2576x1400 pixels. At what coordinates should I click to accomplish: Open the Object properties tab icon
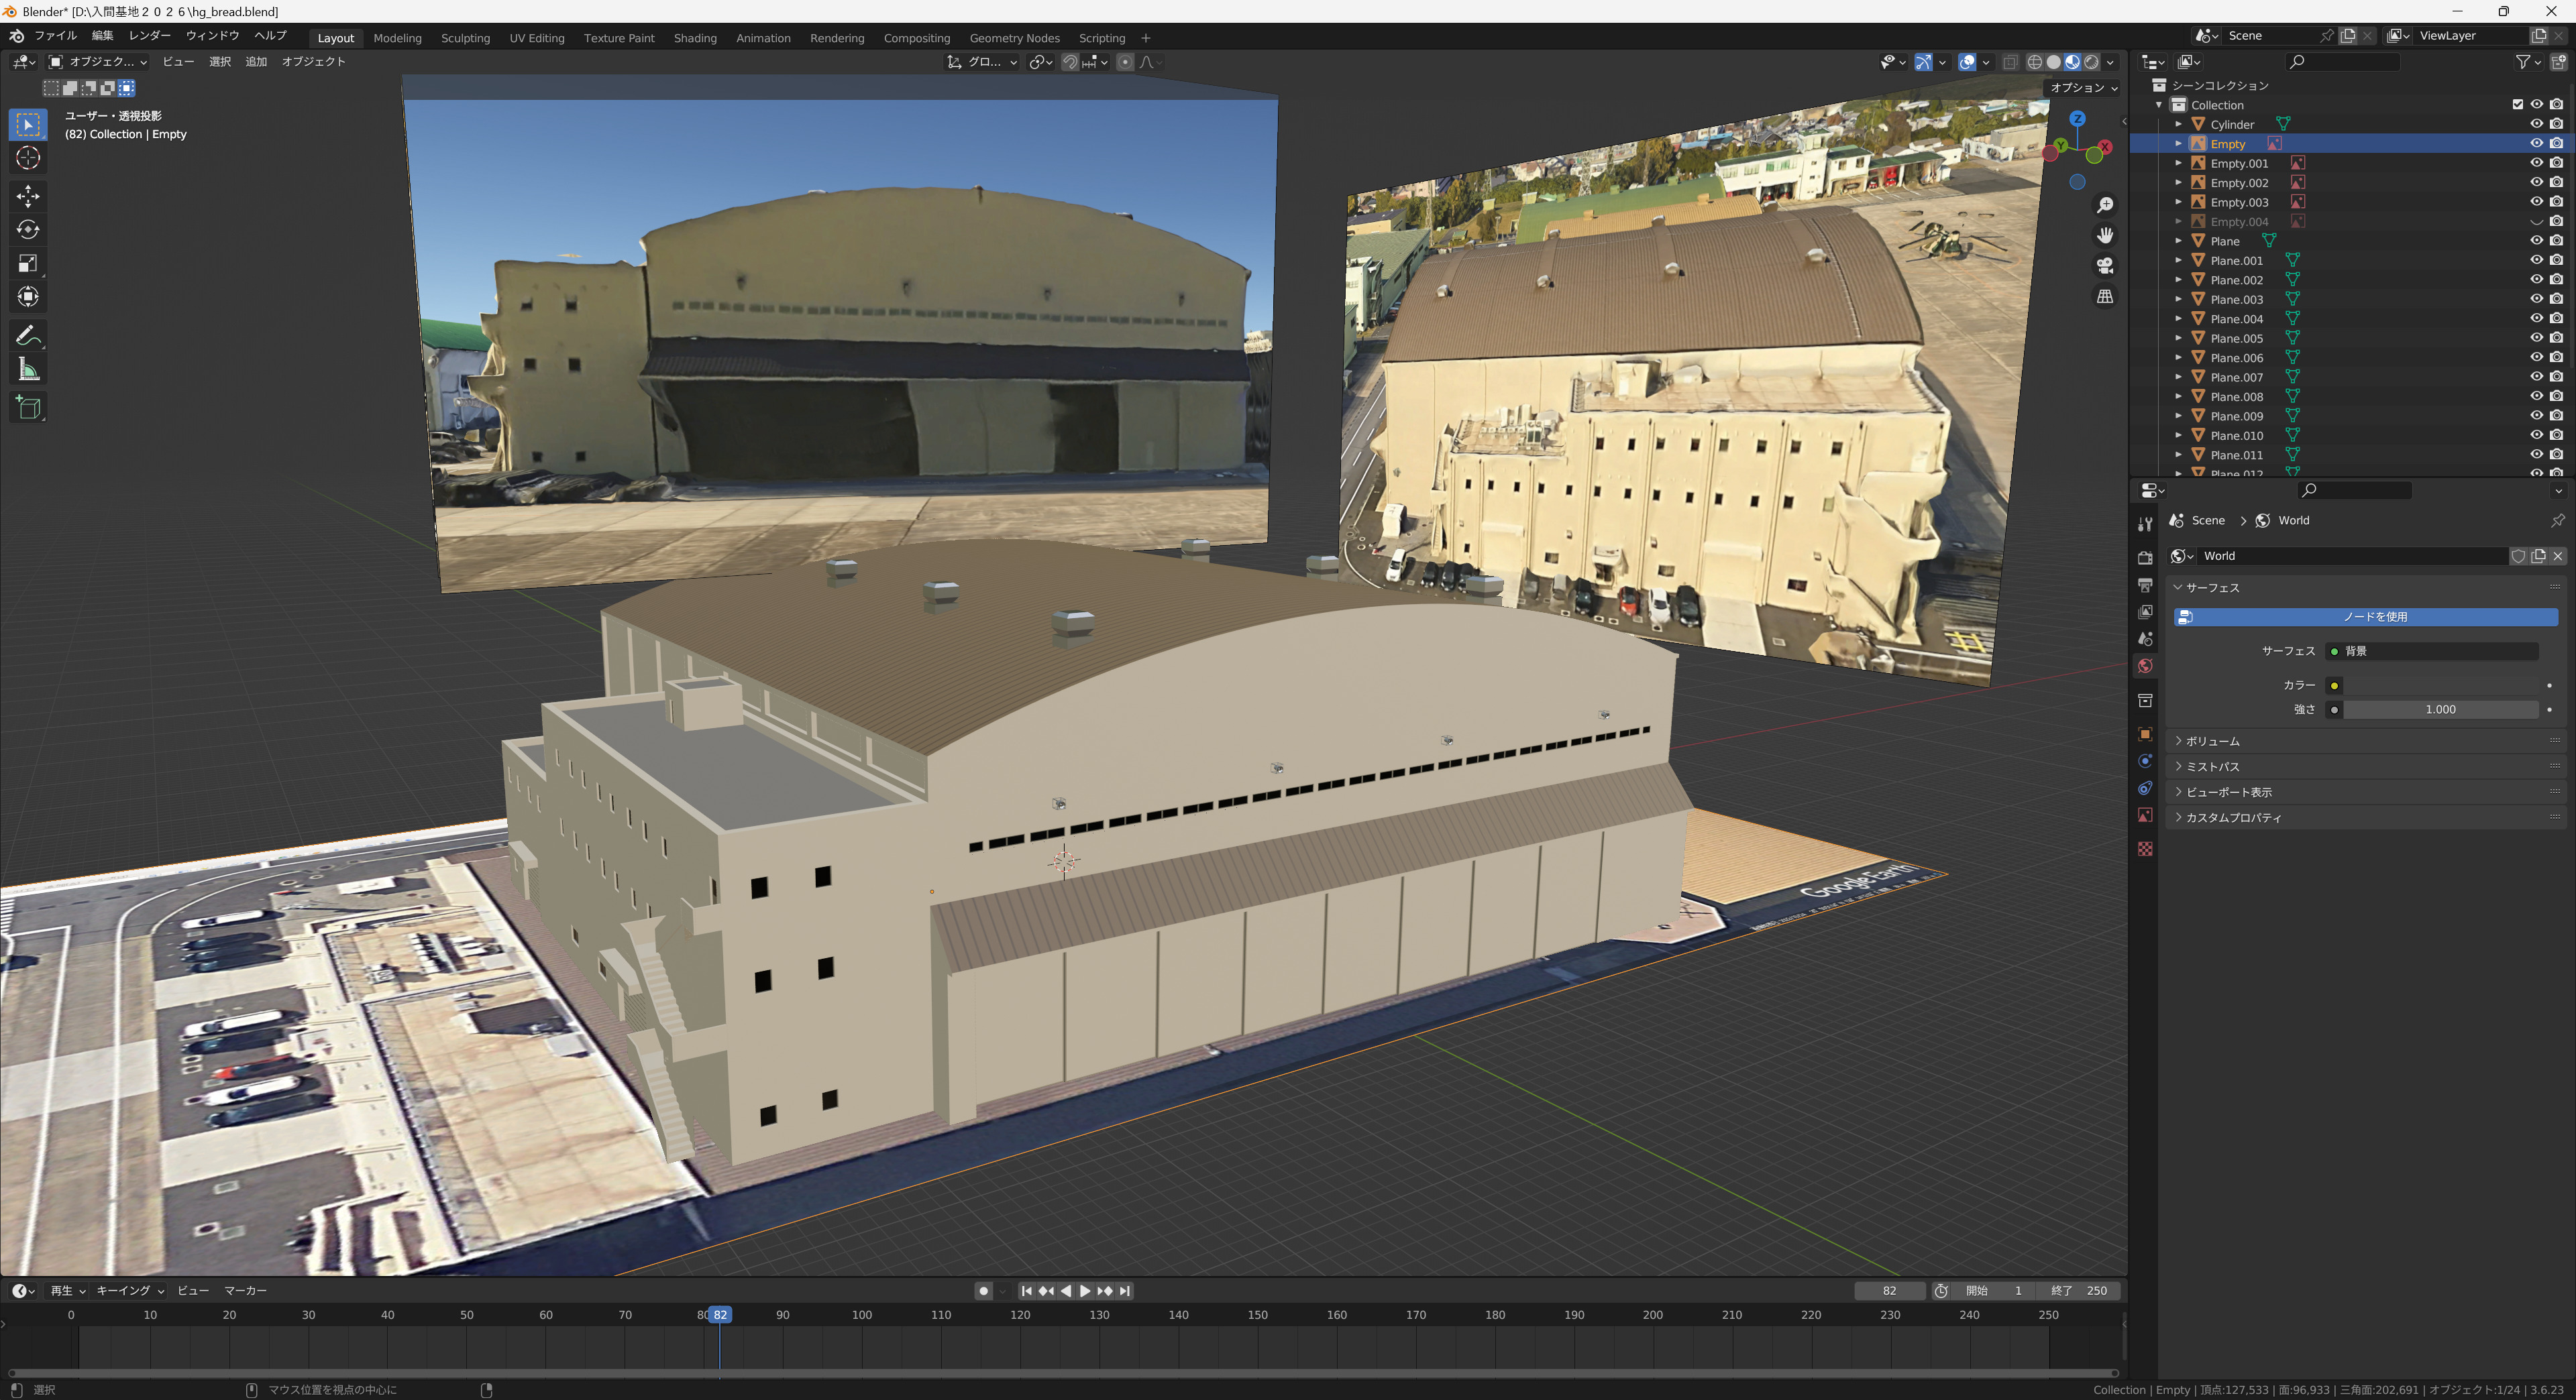point(2145,734)
